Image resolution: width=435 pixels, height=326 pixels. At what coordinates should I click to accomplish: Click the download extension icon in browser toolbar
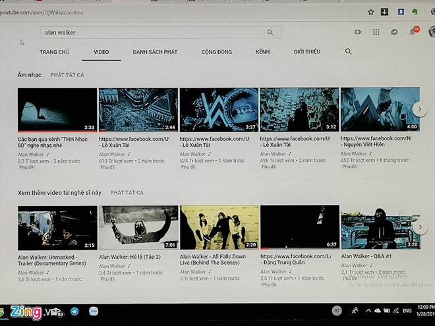tap(384, 12)
